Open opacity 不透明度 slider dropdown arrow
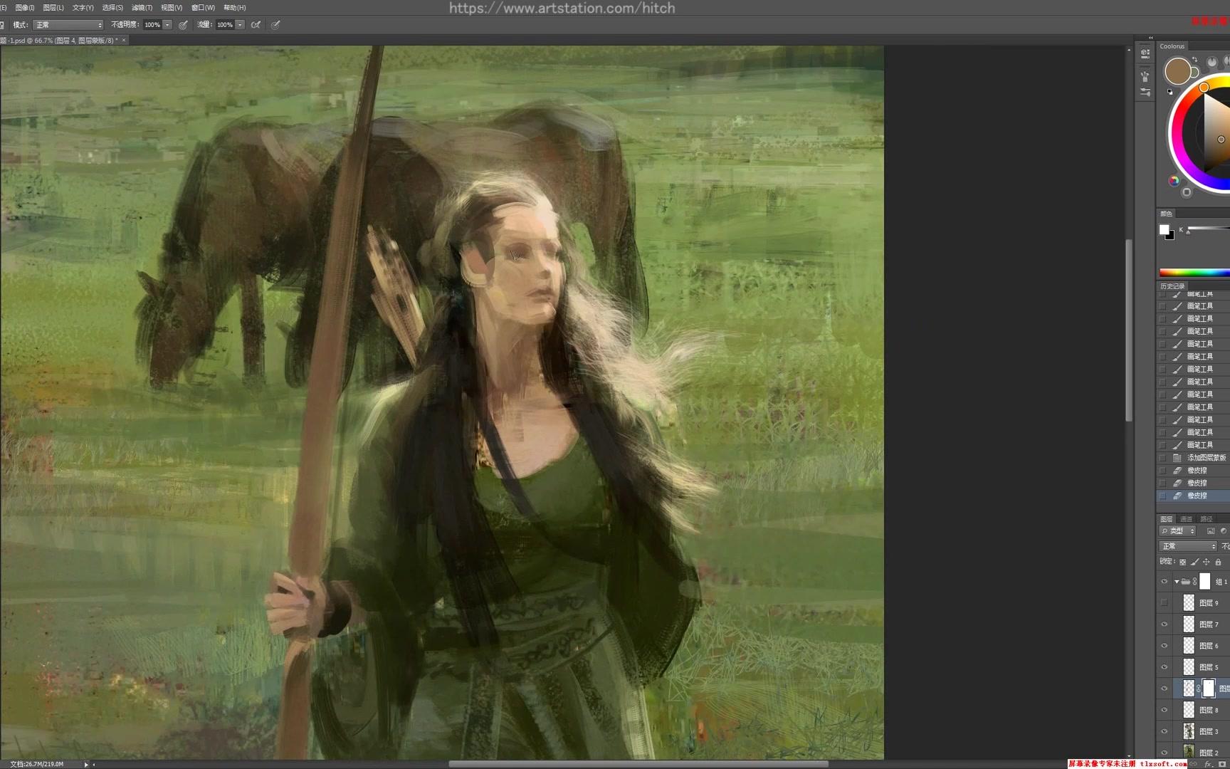 coord(167,25)
